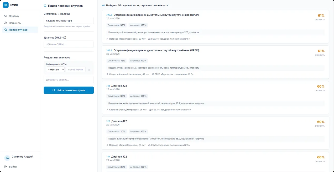
Task: Click the 61% similarity score of Сидоров's case
Action: pyautogui.click(x=321, y=51)
